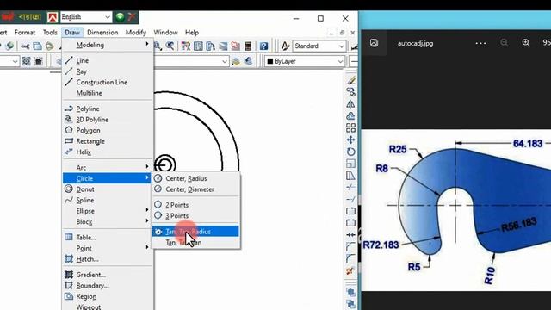The height and width of the screenshot is (310, 551).
Task: Open the English language dropdown
Action: [86, 17]
